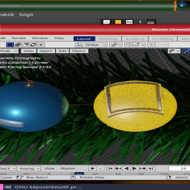Toggle viewport gizmos with the blue icon
190x190 pixels.
point(186,51)
